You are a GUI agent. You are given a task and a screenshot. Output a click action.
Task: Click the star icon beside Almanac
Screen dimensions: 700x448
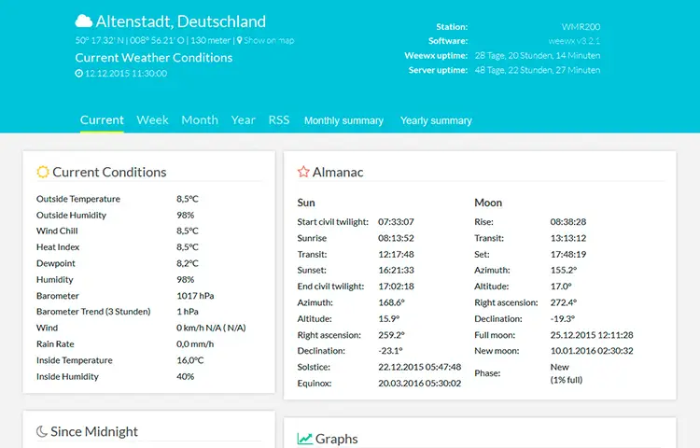(x=303, y=172)
